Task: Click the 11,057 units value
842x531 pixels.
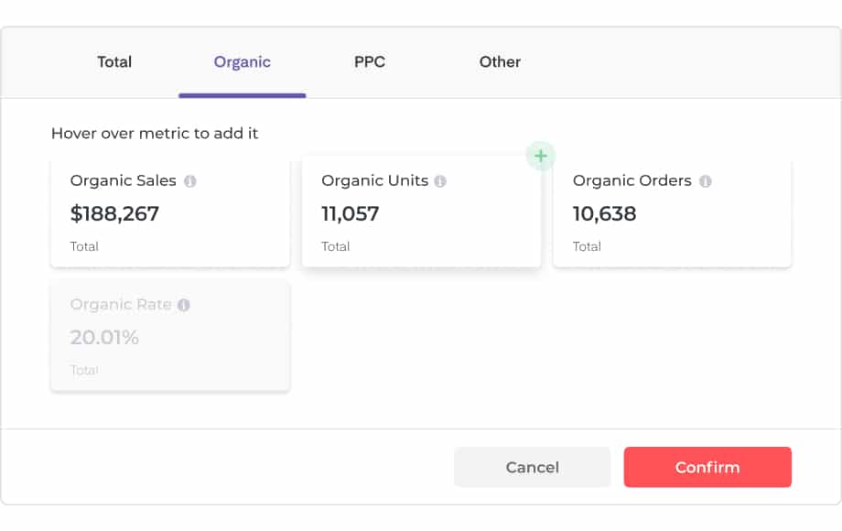Action: pyautogui.click(x=350, y=214)
